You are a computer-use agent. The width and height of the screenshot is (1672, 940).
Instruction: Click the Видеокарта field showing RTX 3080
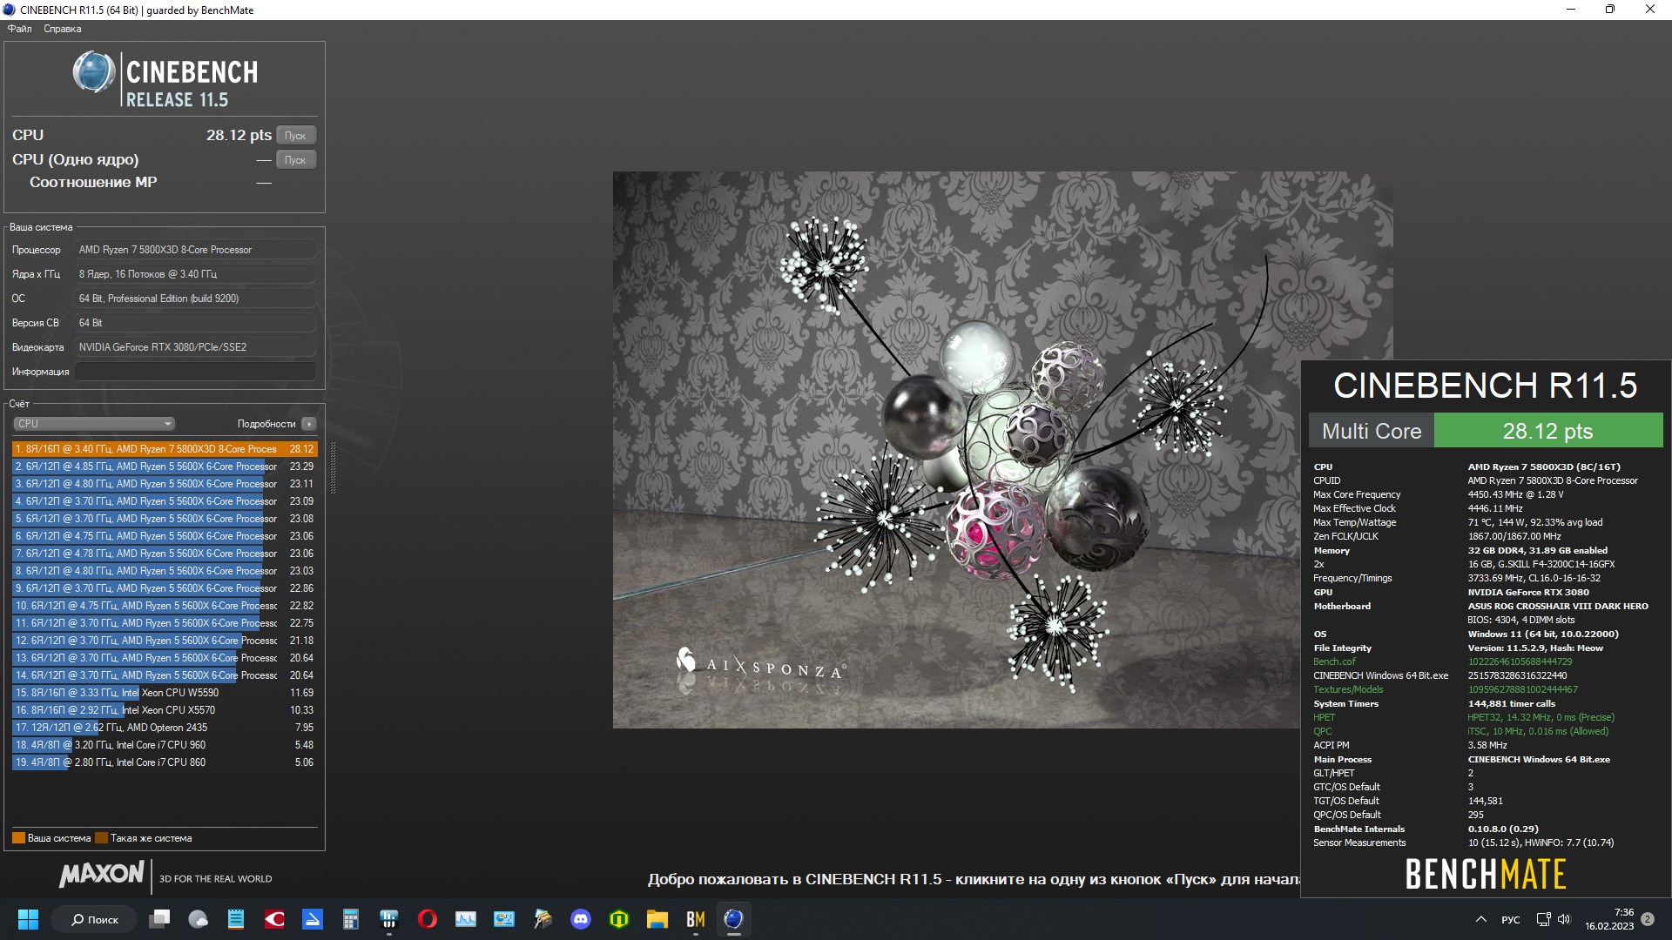tap(195, 347)
